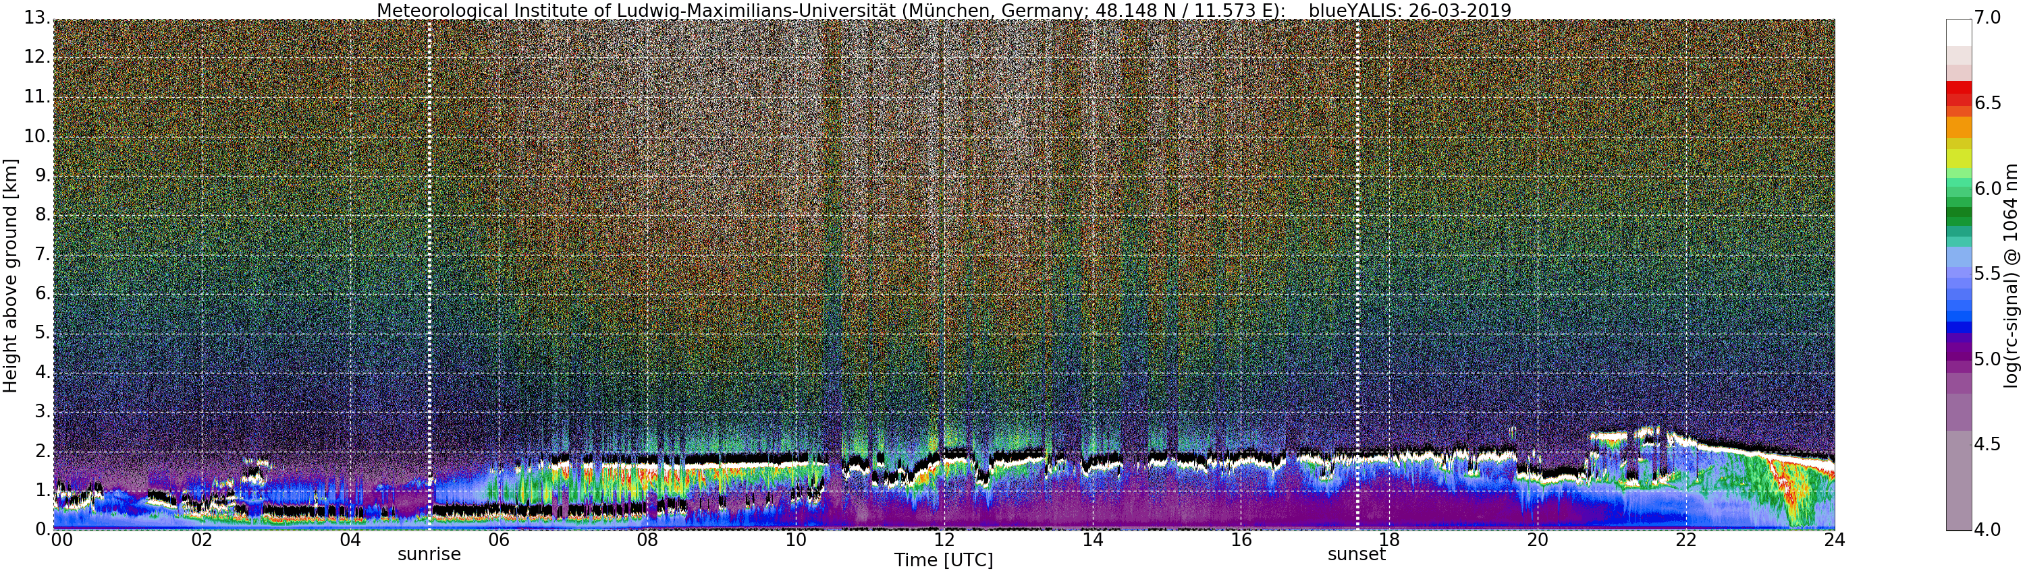The height and width of the screenshot is (573, 2025).
Task: Click the y-axis tick label '11.'
Action: click(36, 96)
